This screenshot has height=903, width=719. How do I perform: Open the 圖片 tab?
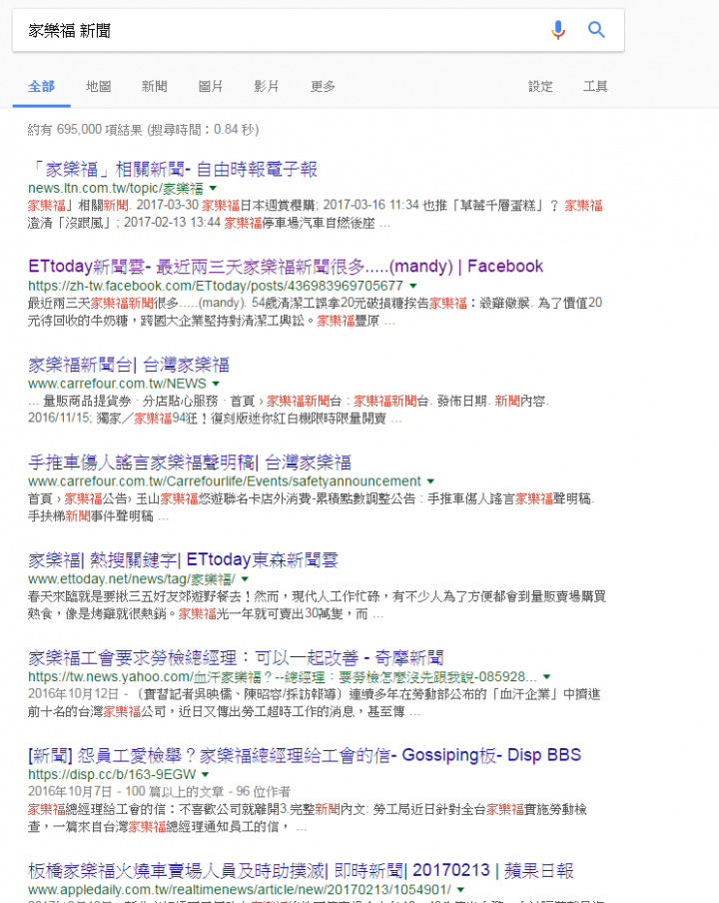210,86
